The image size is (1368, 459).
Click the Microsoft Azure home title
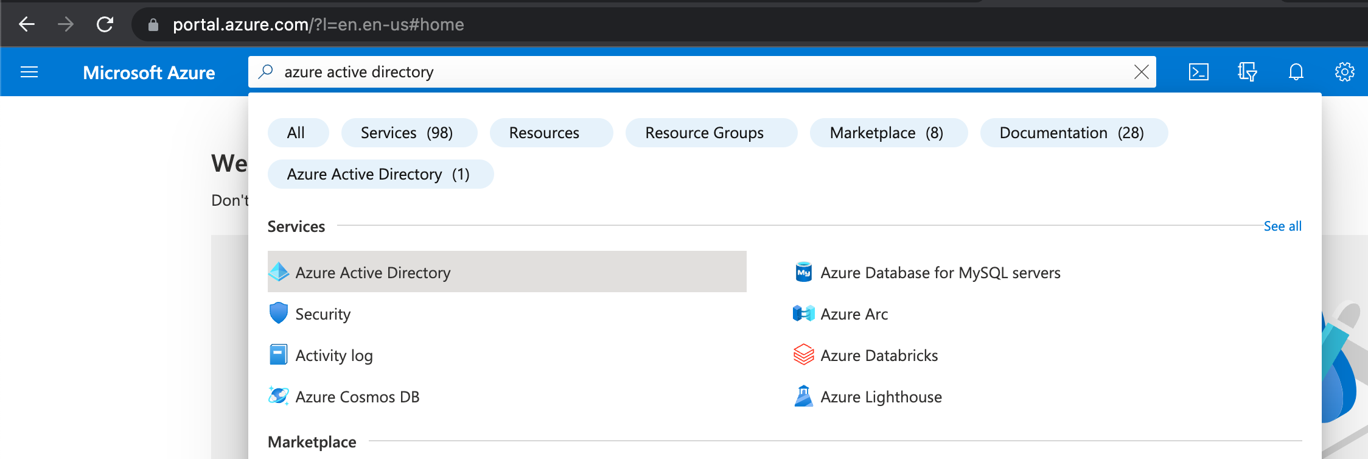tap(149, 72)
